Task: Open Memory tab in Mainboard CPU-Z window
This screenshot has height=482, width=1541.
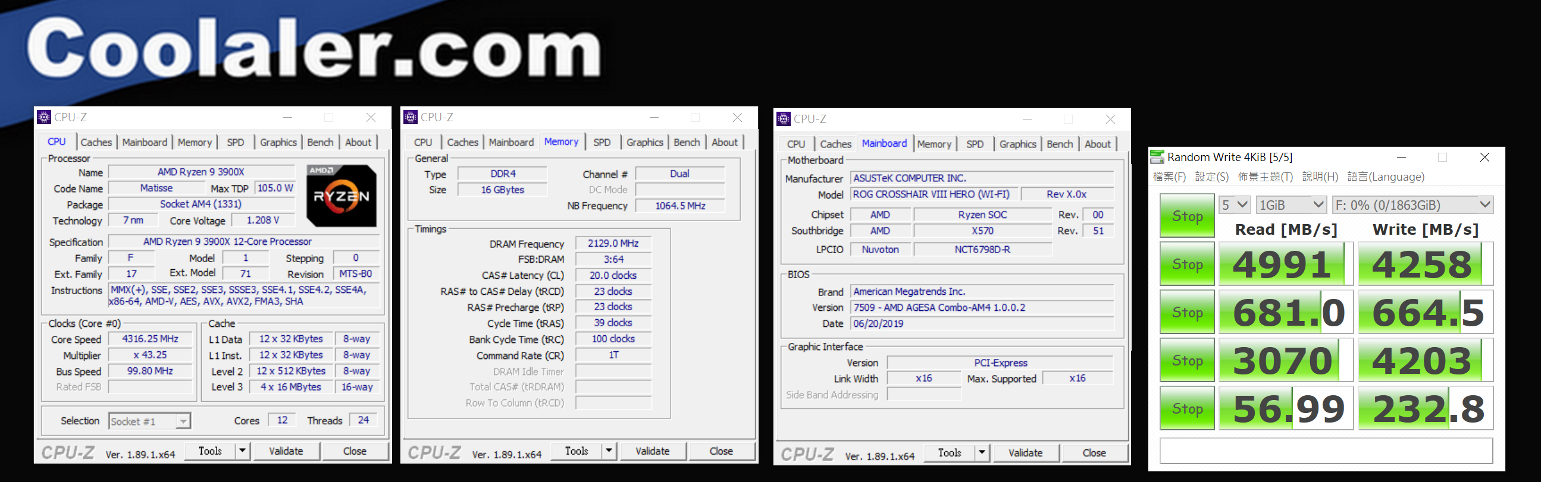Action: point(934,144)
